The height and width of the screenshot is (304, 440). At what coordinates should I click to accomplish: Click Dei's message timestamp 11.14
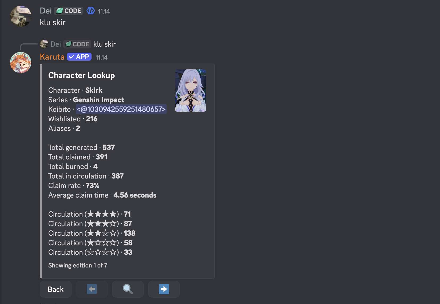(x=104, y=11)
